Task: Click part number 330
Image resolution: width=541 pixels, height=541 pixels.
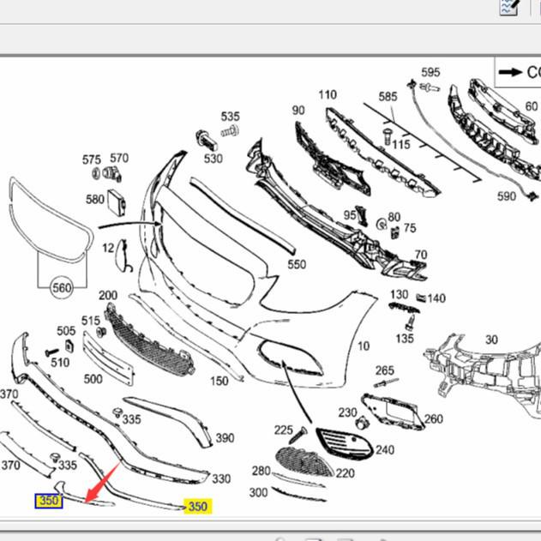Action: [x=221, y=478]
